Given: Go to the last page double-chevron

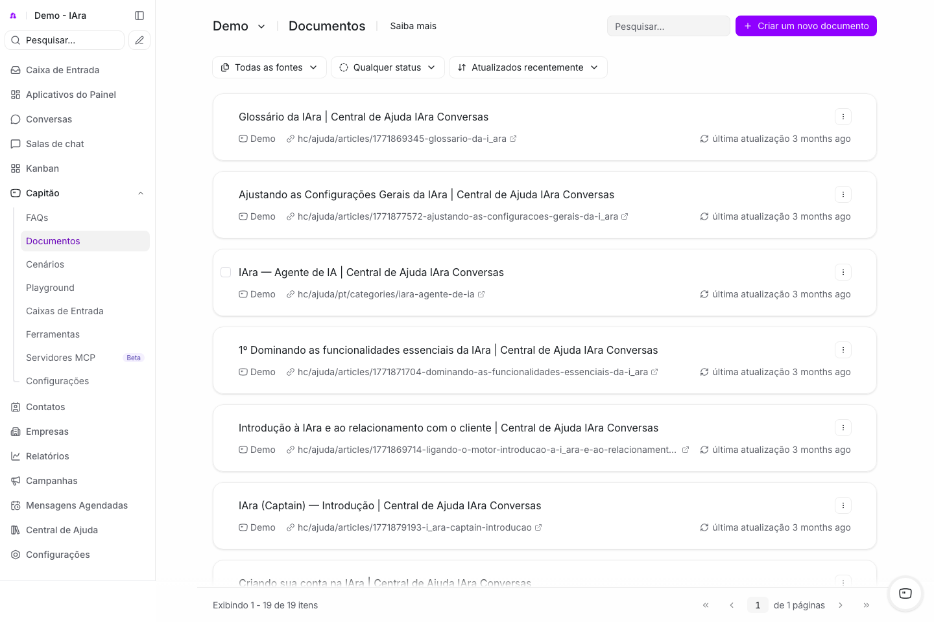Looking at the screenshot, I should click(x=867, y=605).
